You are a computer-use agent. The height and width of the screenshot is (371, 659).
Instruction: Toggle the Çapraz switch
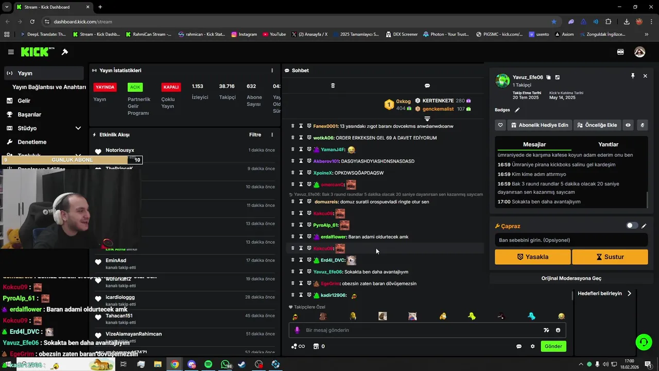pyautogui.click(x=632, y=226)
